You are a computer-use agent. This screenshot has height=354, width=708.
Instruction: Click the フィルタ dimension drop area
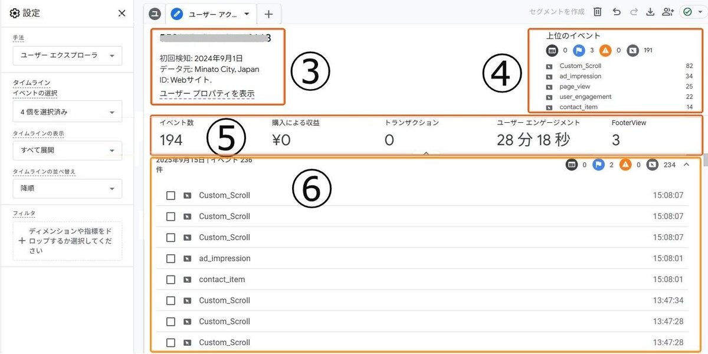(67, 241)
